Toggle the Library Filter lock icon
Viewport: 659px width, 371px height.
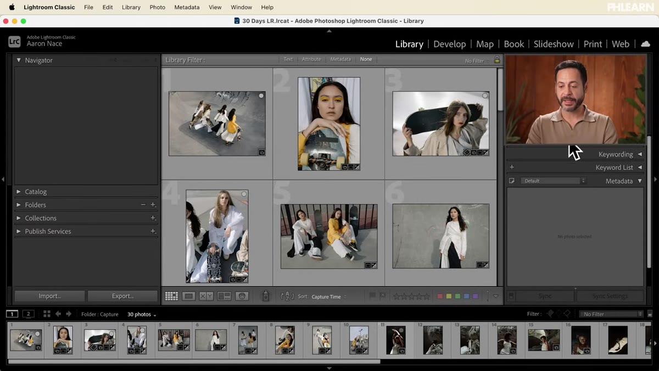click(x=497, y=60)
